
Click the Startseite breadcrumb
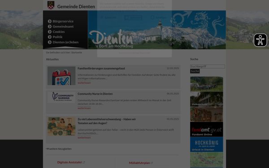click(77, 52)
